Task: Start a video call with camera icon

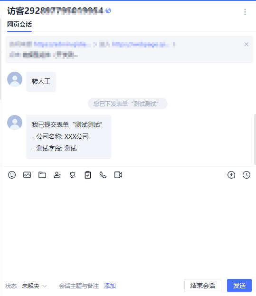Action: [x=118, y=175]
